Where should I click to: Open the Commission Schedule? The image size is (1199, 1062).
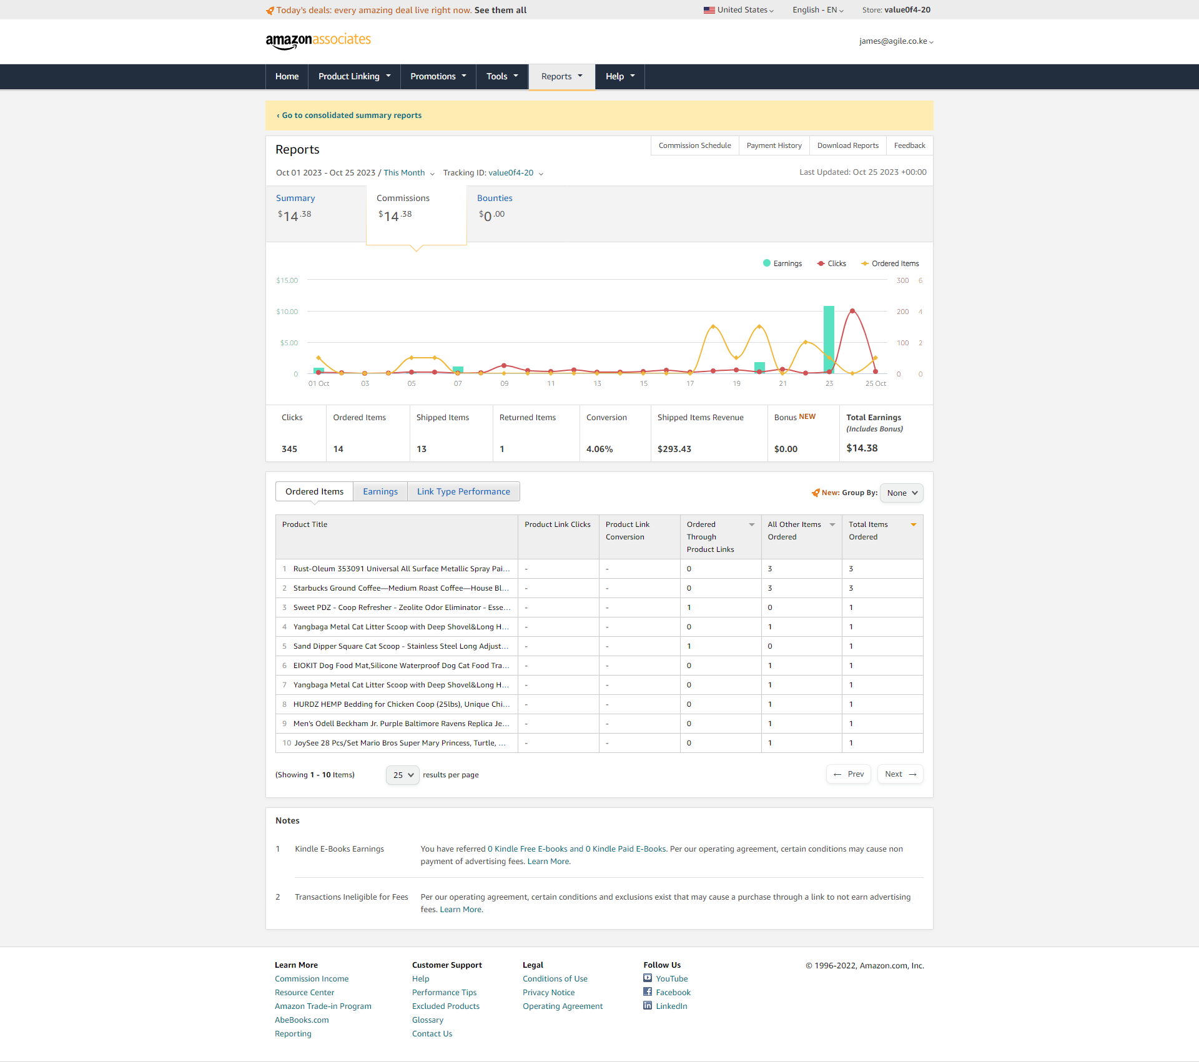[694, 145]
